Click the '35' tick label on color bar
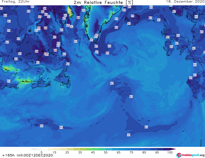This screenshot has height=158, width=205. pyautogui.click(x=80, y=152)
